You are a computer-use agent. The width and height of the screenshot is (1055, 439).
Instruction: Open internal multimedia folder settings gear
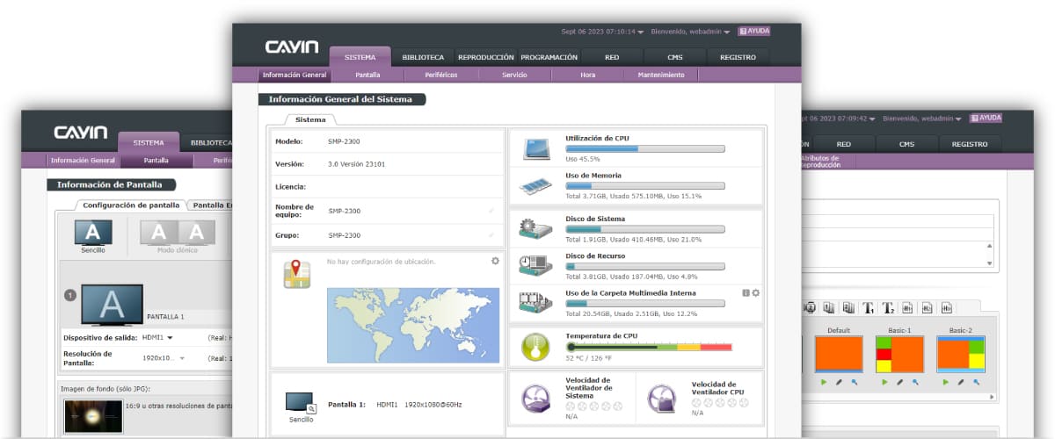(x=755, y=293)
